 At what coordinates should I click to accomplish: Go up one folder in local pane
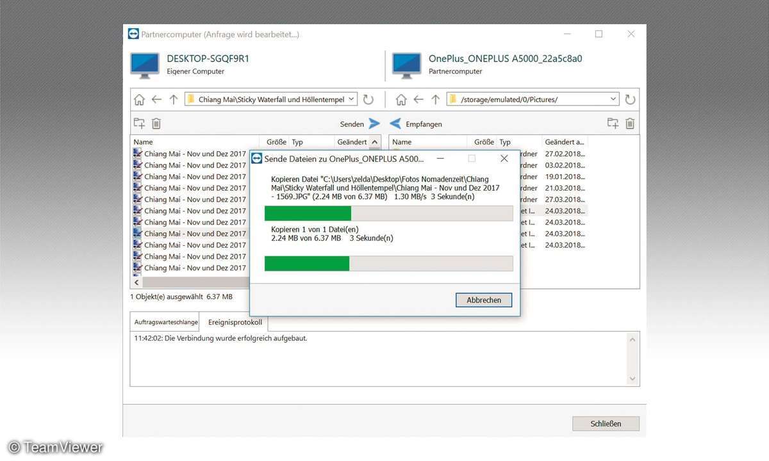[x=174, y=99]
